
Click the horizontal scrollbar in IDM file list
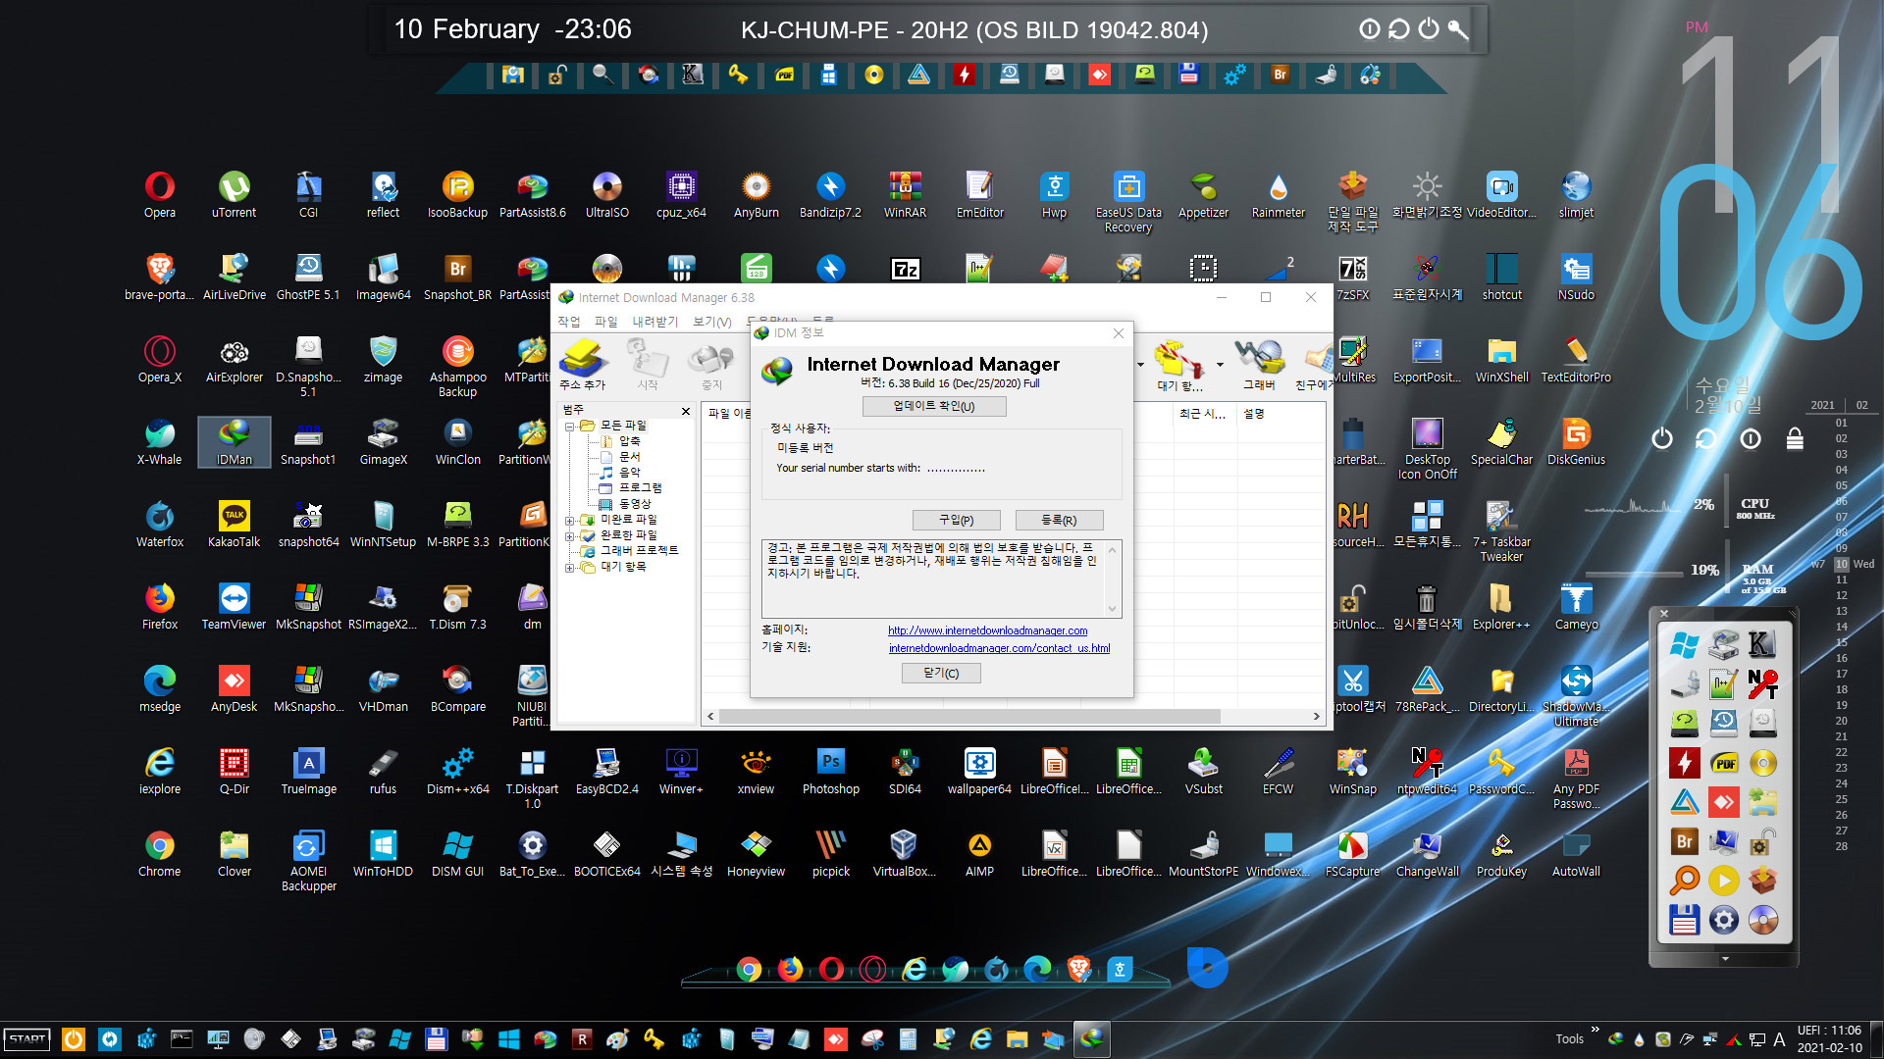(969, 717)
